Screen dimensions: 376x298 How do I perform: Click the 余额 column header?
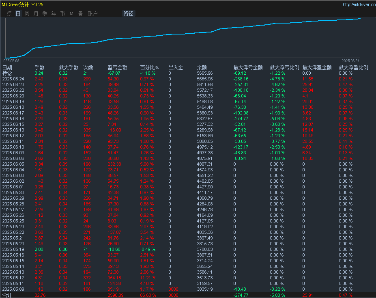coord(202,67)
